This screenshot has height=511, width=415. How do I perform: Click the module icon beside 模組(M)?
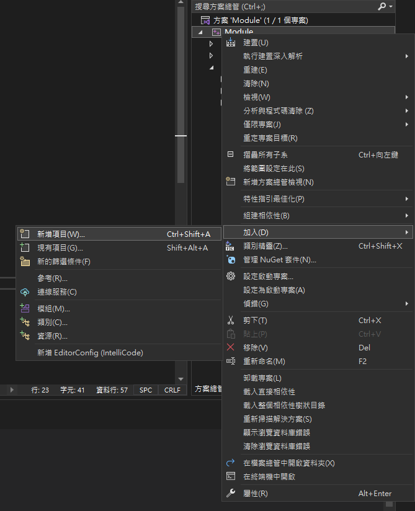(25, 308)
